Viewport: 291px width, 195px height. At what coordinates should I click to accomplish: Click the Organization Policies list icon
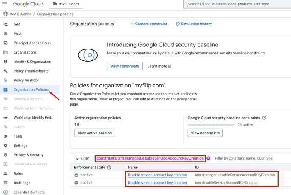pos(5,89)
